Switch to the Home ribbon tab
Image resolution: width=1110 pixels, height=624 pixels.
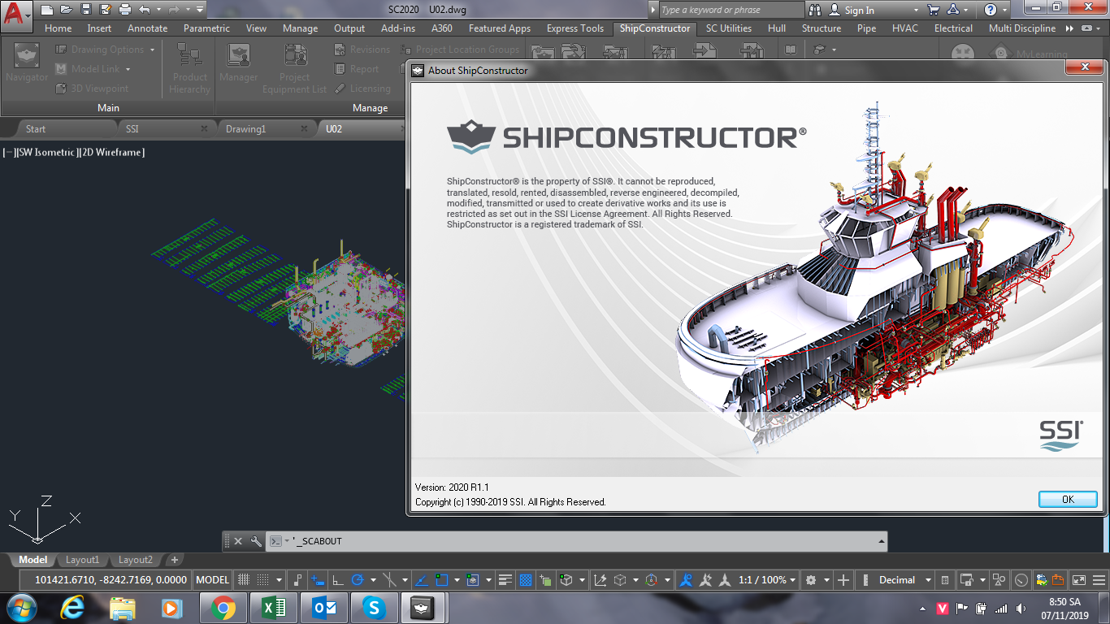click(x=58, y=28)
